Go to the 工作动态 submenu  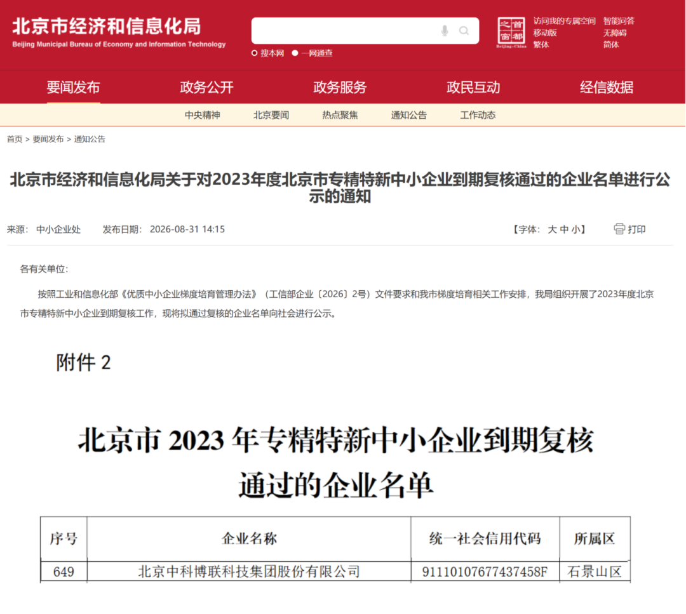click(478, 115)
